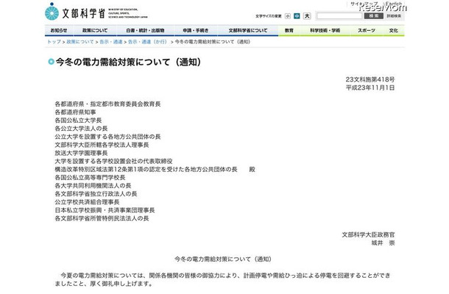Select the signer name 城井 崇

click(383, 243)
